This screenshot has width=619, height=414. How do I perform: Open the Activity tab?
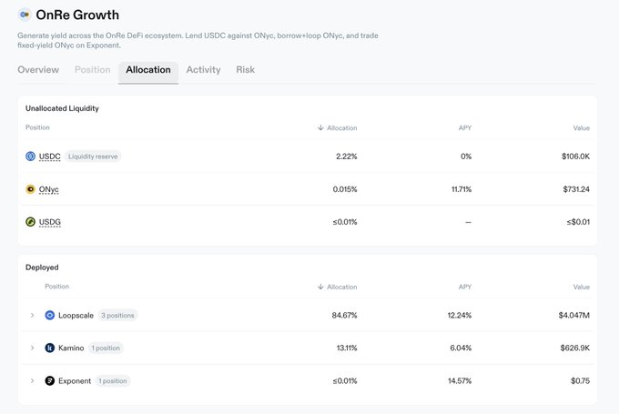(203, 69)
